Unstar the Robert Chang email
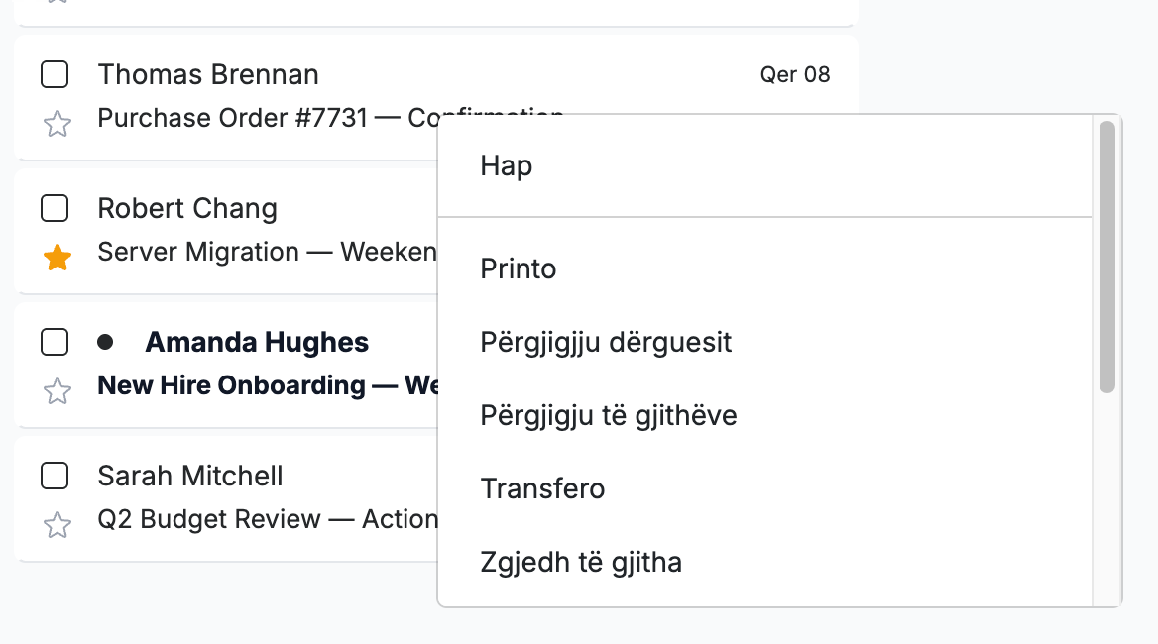 tap(58, 258)
